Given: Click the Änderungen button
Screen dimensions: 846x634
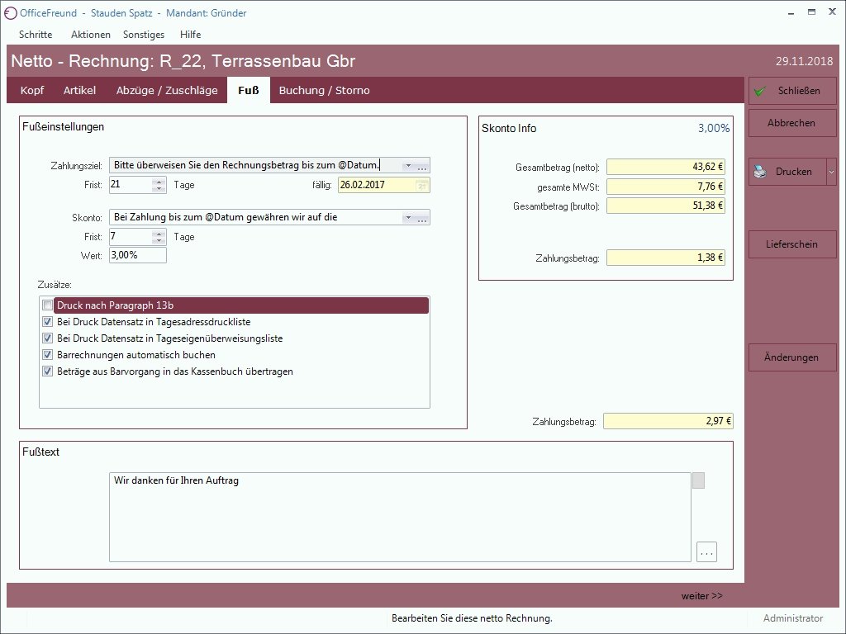Looking at the screenshot, I should (x=792, y=357).
